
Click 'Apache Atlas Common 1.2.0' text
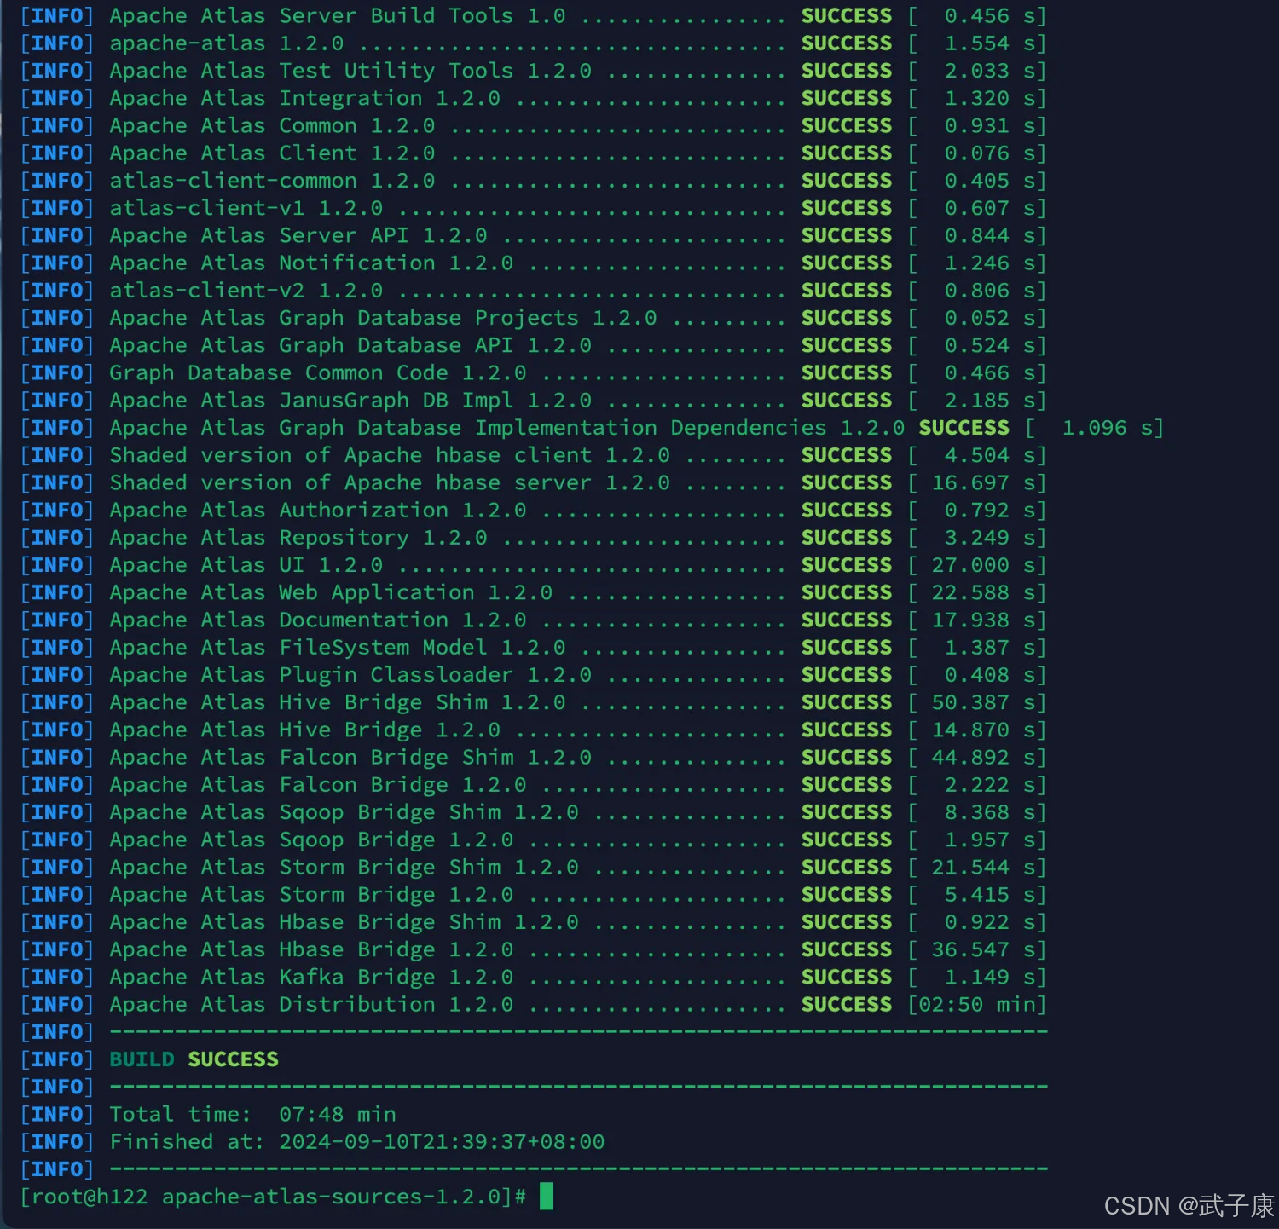[272, 126]
